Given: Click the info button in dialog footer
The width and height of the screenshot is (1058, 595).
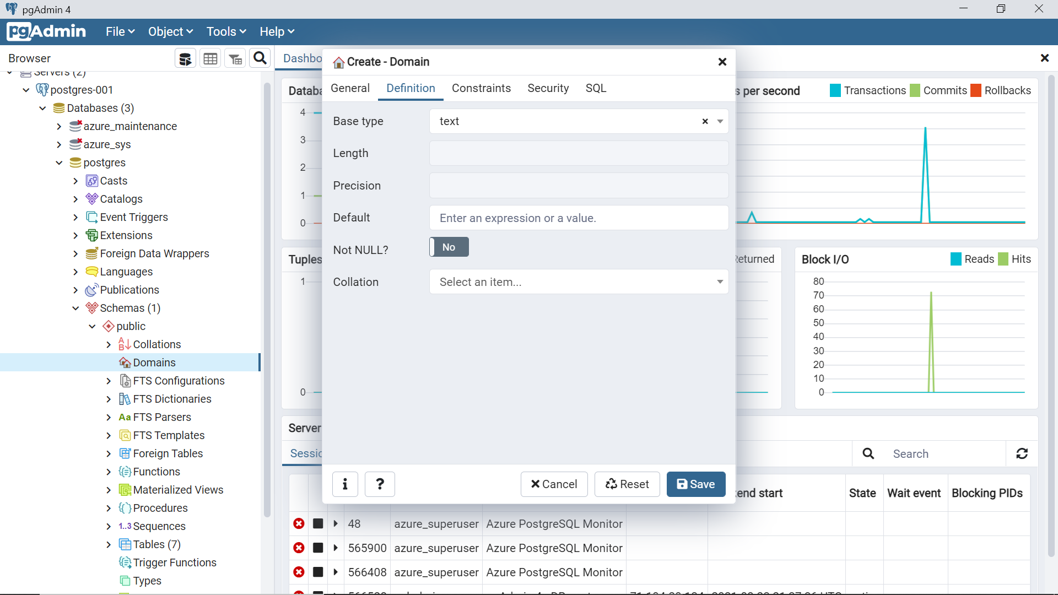Looking at the screenshot, I should click(x=345, y=484).
